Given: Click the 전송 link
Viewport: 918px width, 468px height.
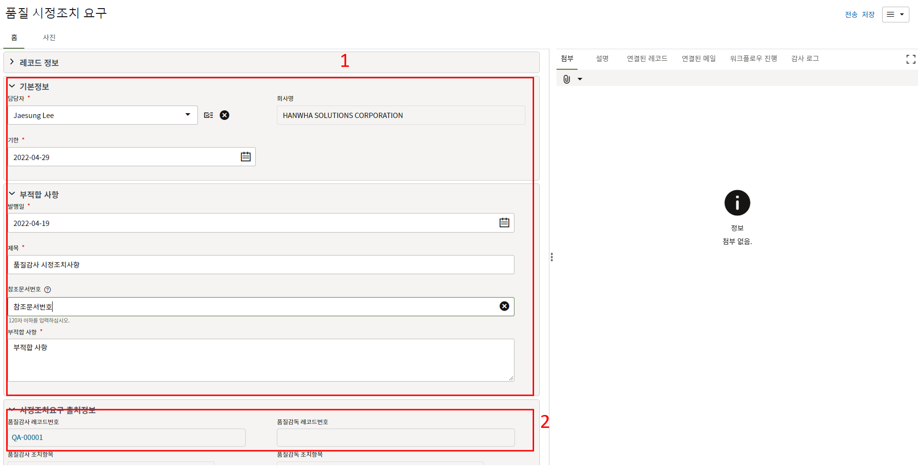Looking at the screenshot, I should coord(851,14).
